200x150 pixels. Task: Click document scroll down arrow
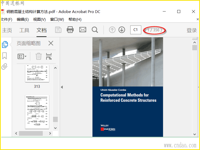coord(195,134)
